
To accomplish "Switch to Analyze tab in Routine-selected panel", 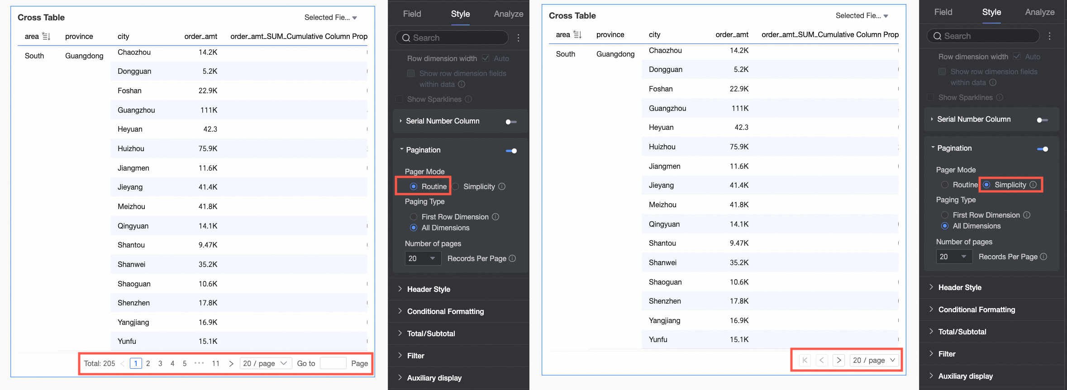I will click(x=509, y=14).
